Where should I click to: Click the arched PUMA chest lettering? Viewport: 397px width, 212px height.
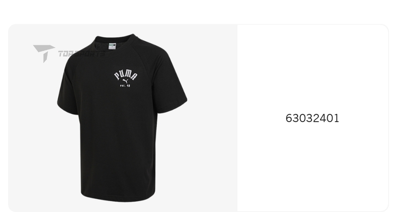click(125, 74)
